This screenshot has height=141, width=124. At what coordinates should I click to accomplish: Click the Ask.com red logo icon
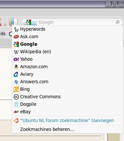point(16,37)
